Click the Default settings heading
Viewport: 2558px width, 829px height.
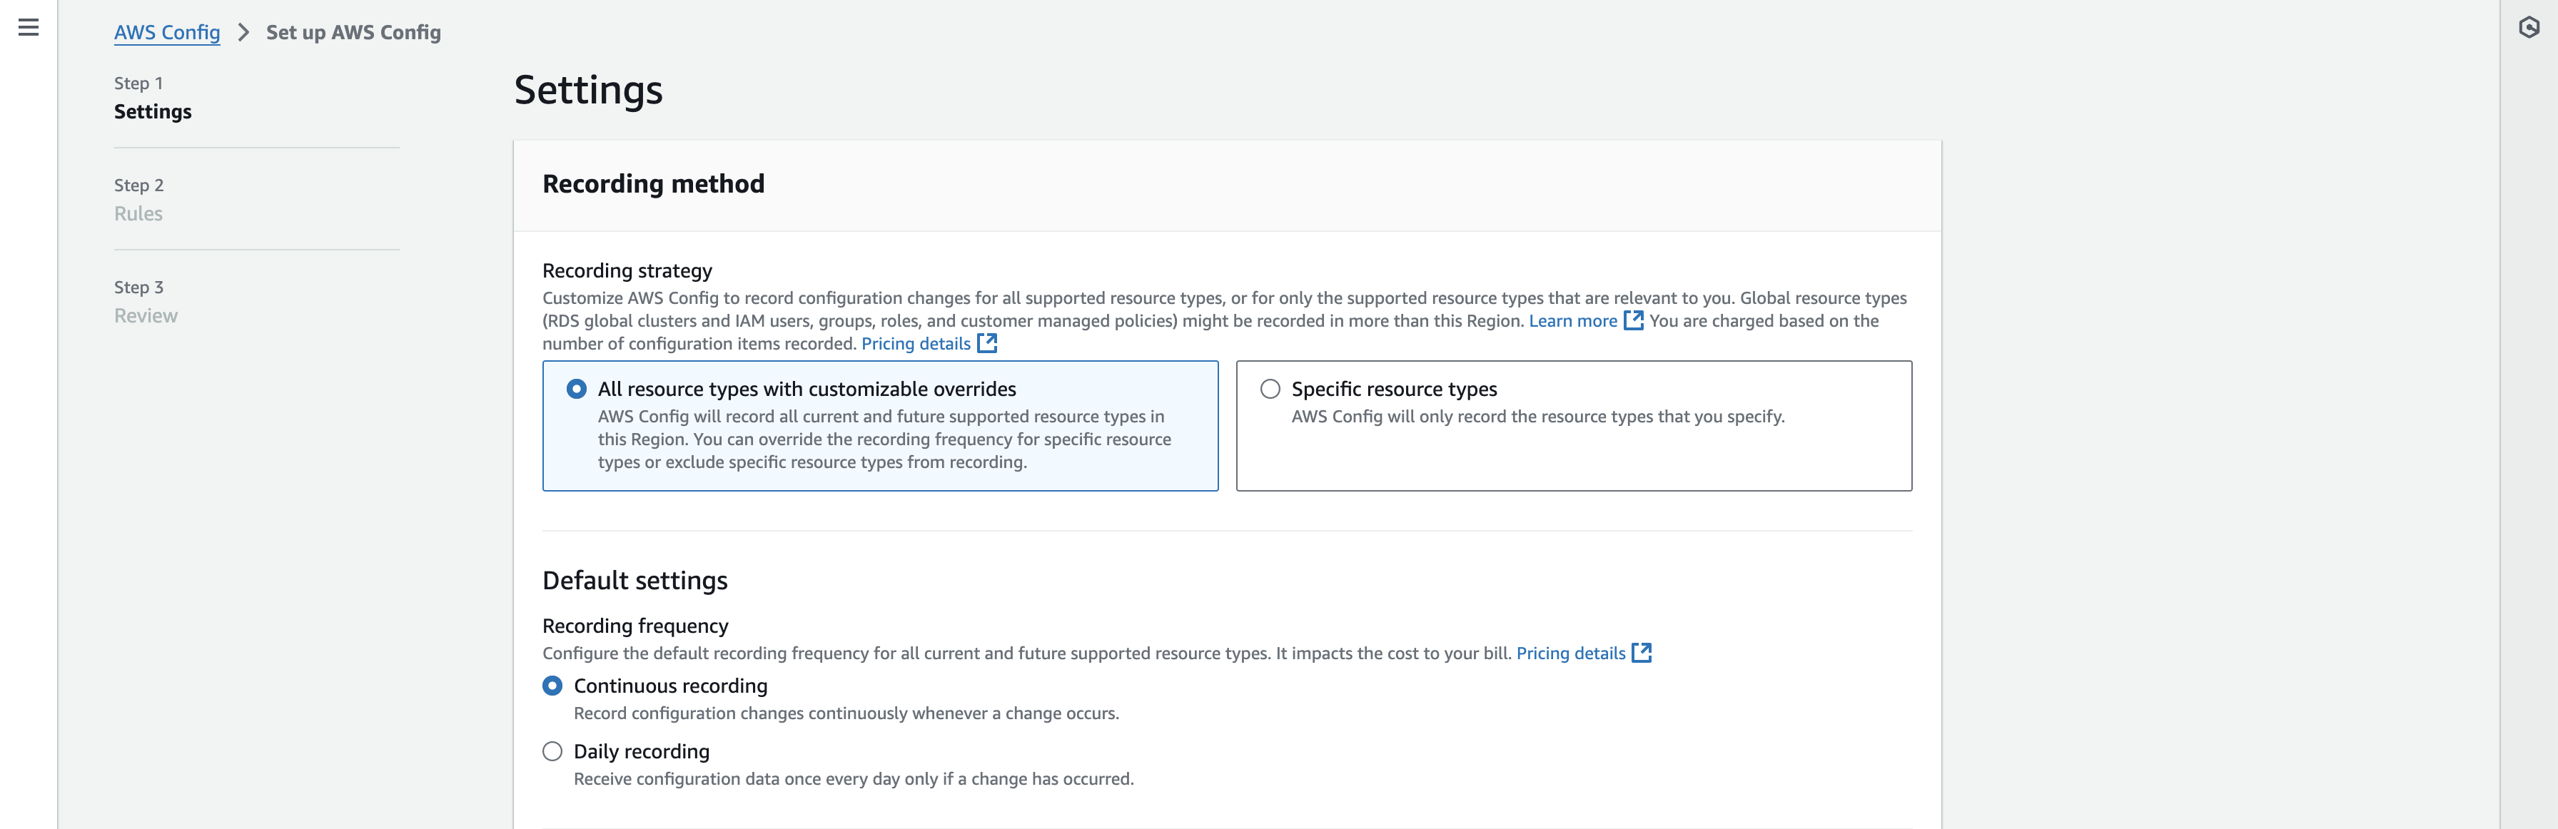(x=635, y=581)
